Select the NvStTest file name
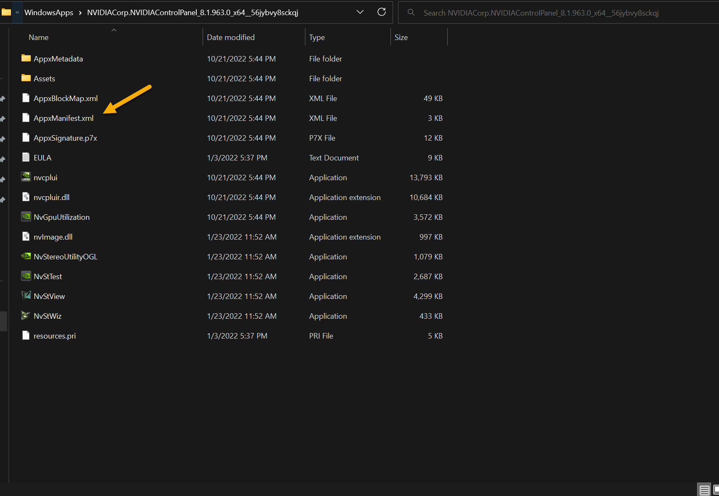This screenshot has width=719, height=496. pyautogui.click(x=48, y=277)
